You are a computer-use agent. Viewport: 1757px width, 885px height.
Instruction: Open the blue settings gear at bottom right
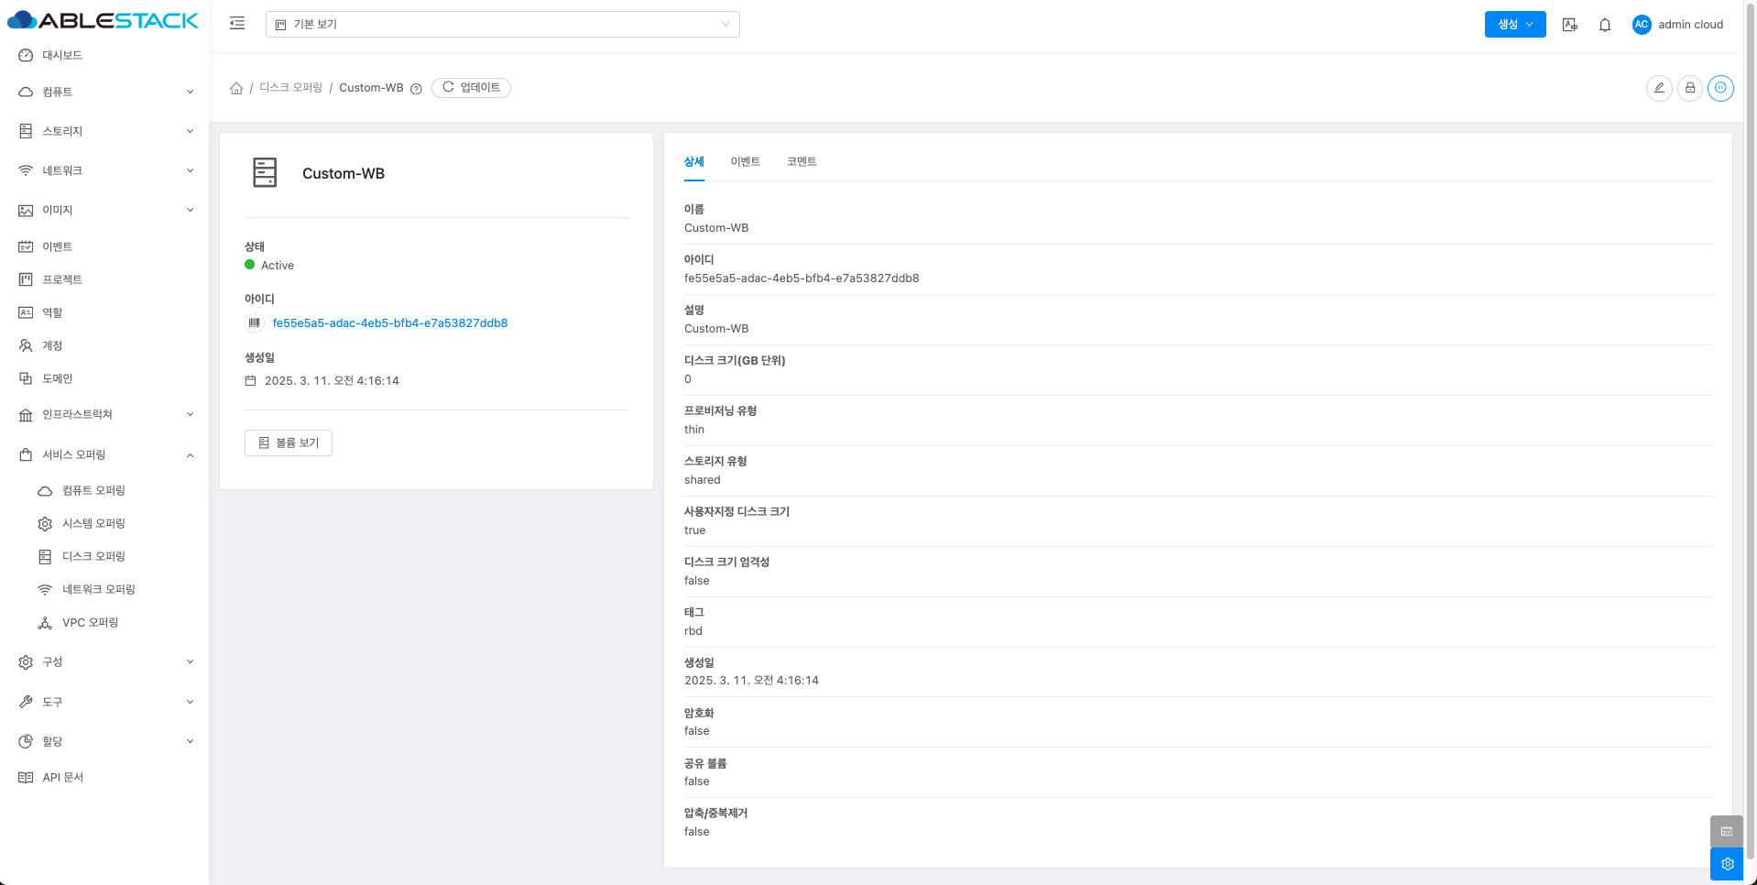(x=1726, y=864)
